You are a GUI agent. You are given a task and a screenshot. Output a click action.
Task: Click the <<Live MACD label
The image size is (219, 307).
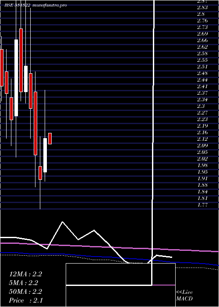click(x=184, y=296)
